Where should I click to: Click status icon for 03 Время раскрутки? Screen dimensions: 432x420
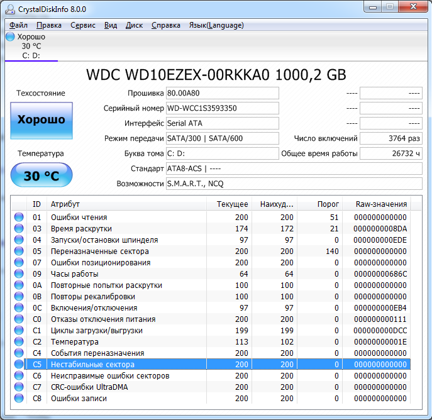[19, 228]
